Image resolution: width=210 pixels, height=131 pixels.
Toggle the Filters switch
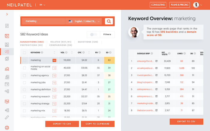94,35
